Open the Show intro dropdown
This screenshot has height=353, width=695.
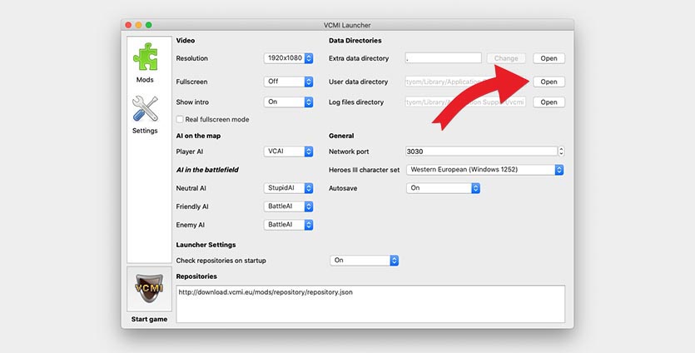click(289, 102)
